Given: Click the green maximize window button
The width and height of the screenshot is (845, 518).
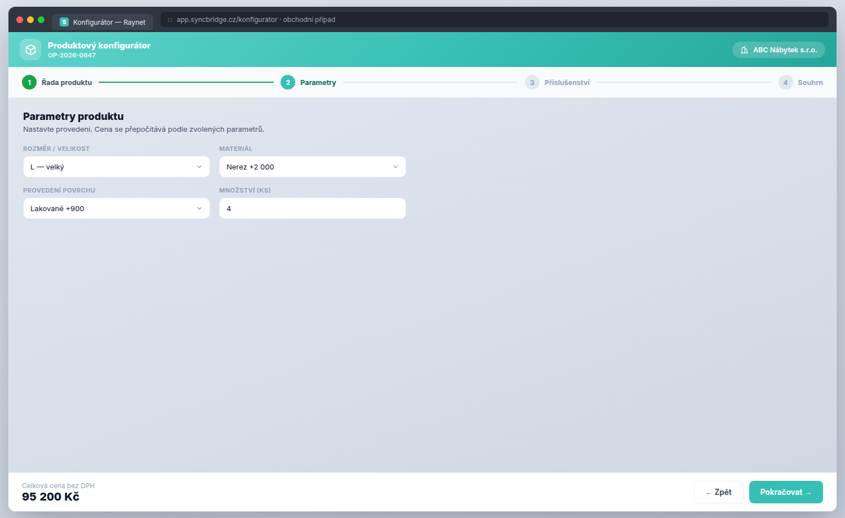Looking at the screenshot, I should 41,20.
